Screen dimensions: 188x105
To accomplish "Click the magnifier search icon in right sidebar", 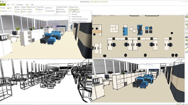I will (187, 21).
